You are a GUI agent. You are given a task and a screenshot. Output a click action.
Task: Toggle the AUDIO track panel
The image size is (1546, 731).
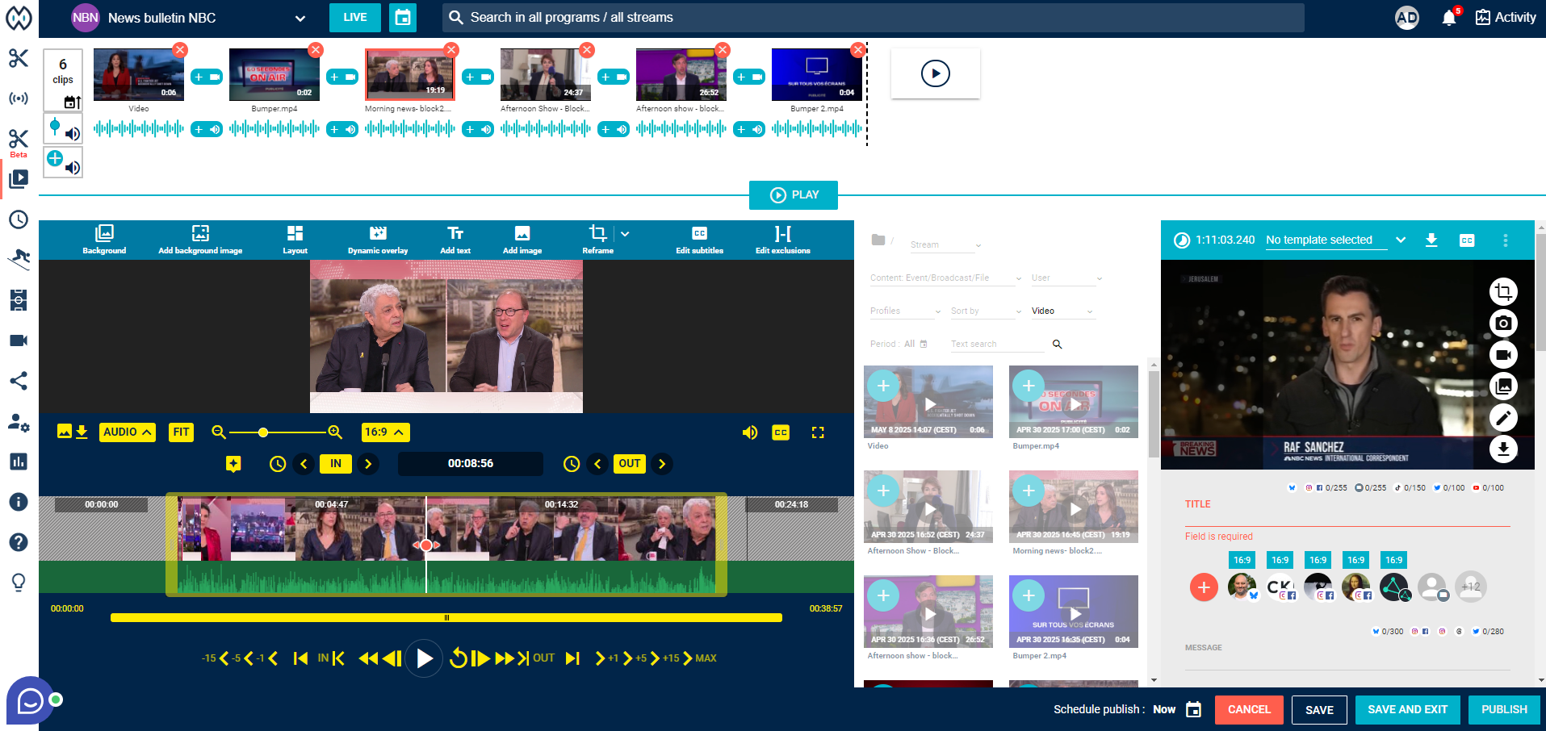pos(128,432)
